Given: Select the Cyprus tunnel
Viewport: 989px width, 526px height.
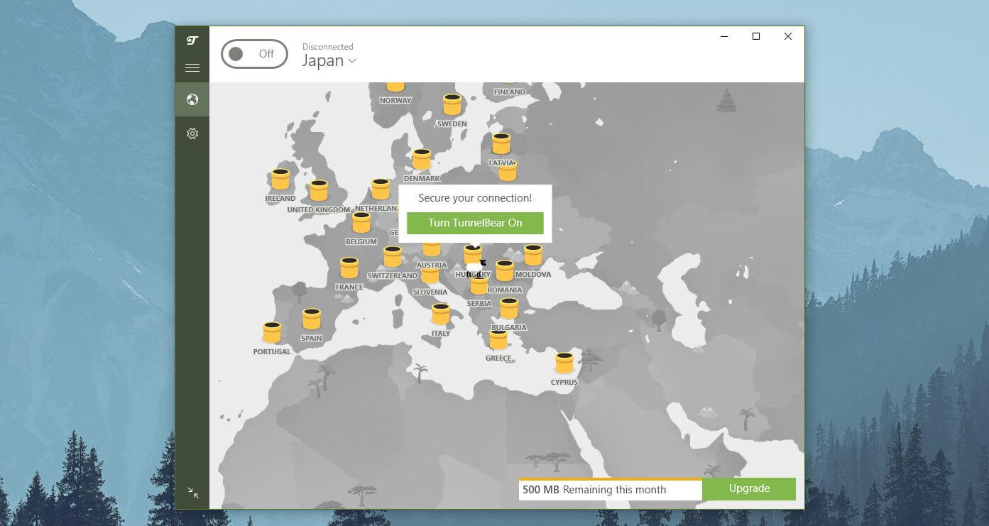Looking at the screenshot, I should [564, 363].
